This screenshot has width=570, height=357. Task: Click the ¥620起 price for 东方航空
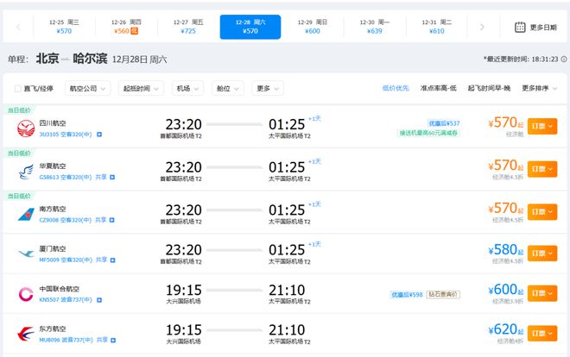505,329
